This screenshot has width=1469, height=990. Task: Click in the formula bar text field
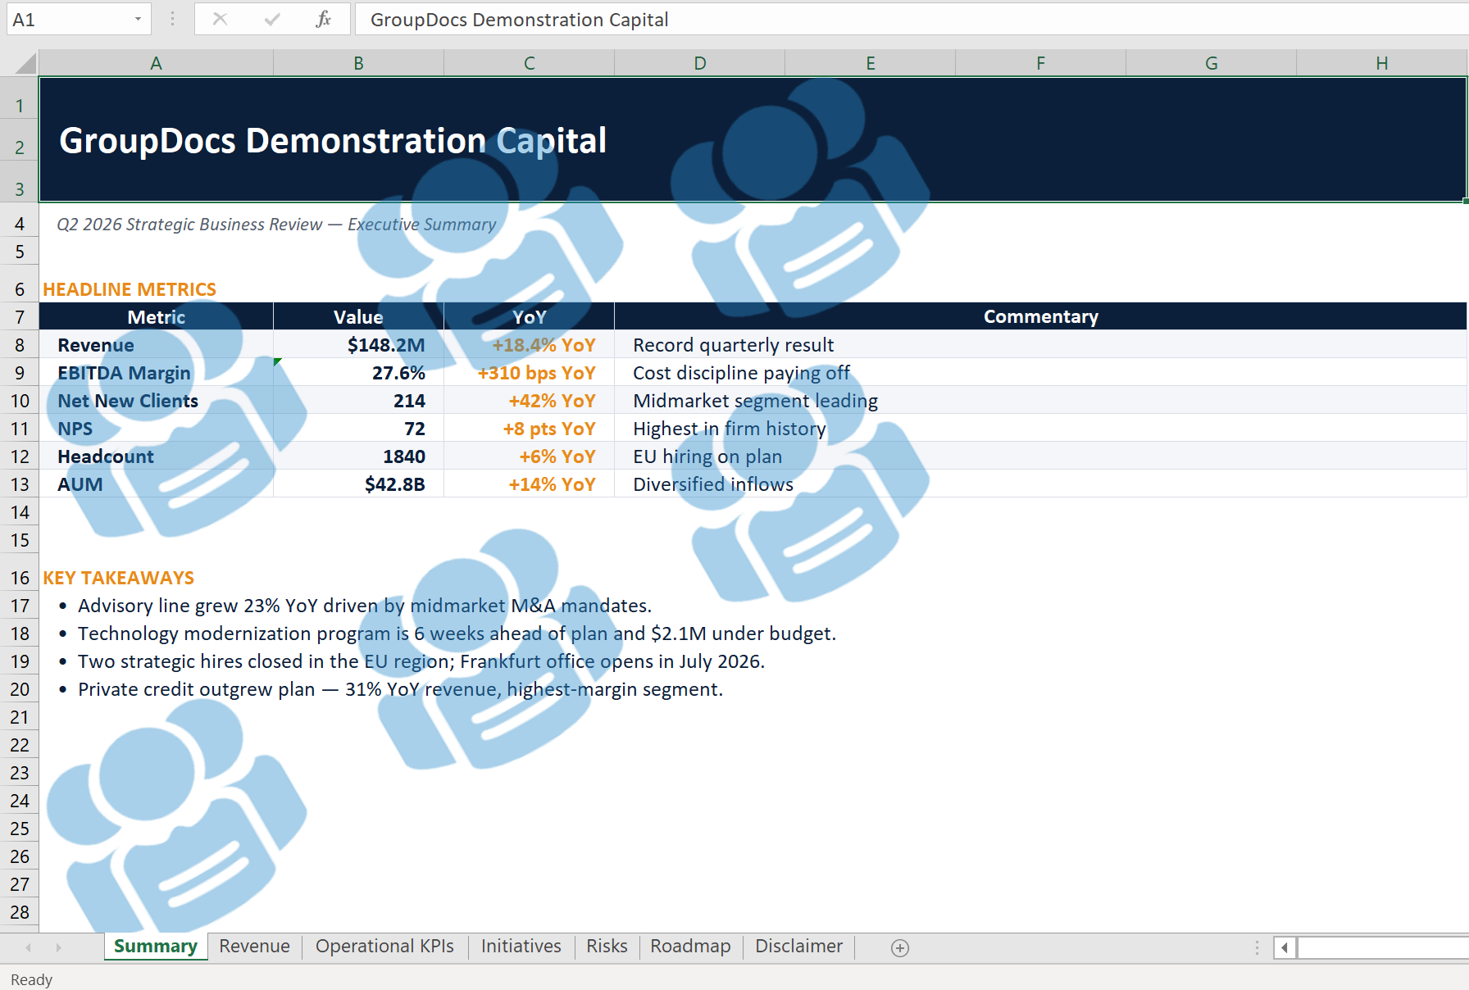[x=902, y=20]
